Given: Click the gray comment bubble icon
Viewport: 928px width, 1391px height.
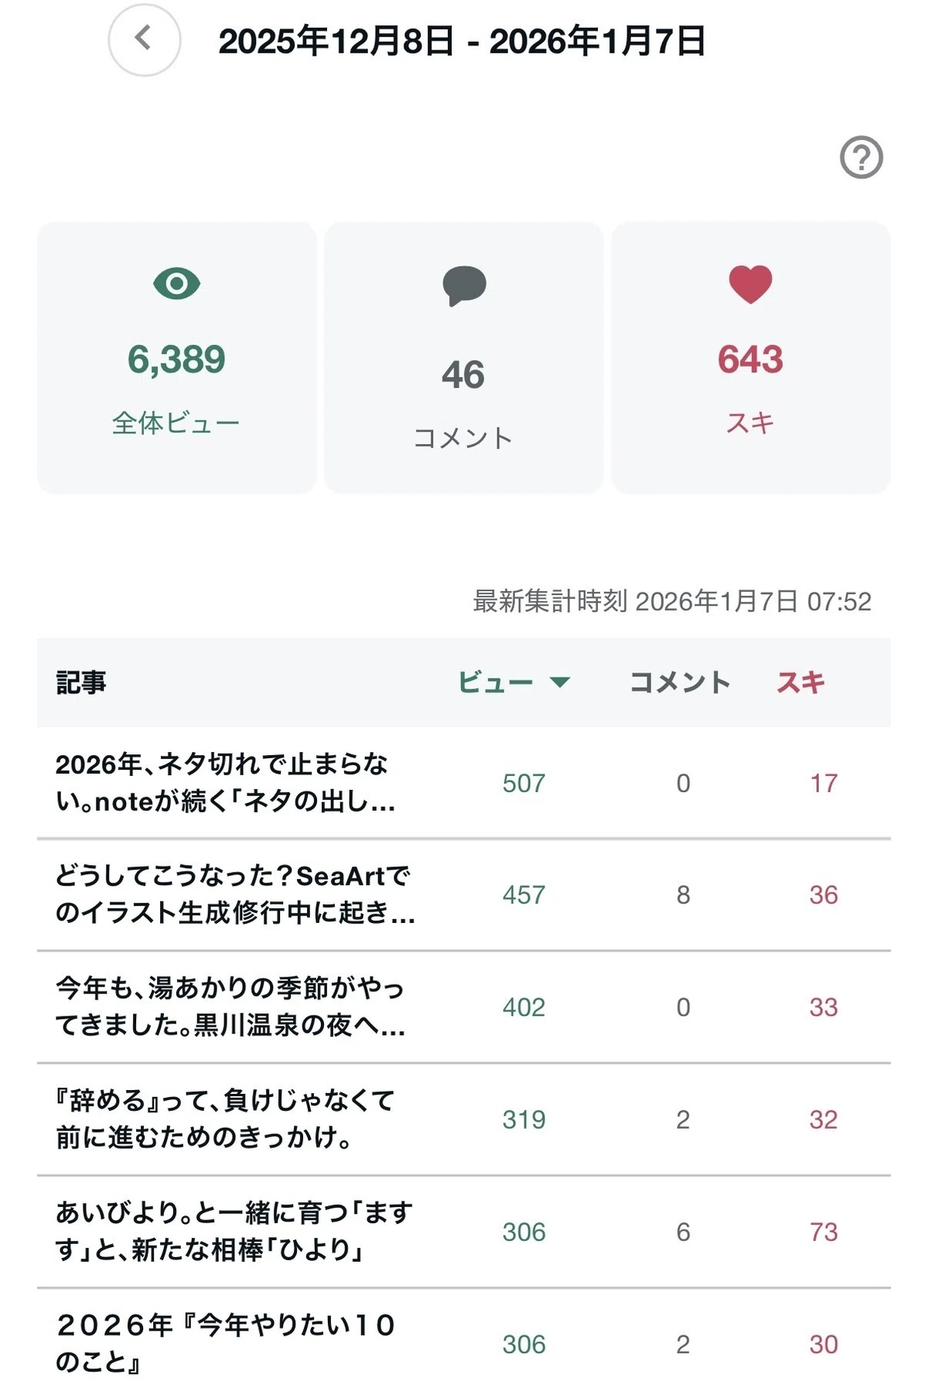Looking at the screenshot, I should click(464, 285).
